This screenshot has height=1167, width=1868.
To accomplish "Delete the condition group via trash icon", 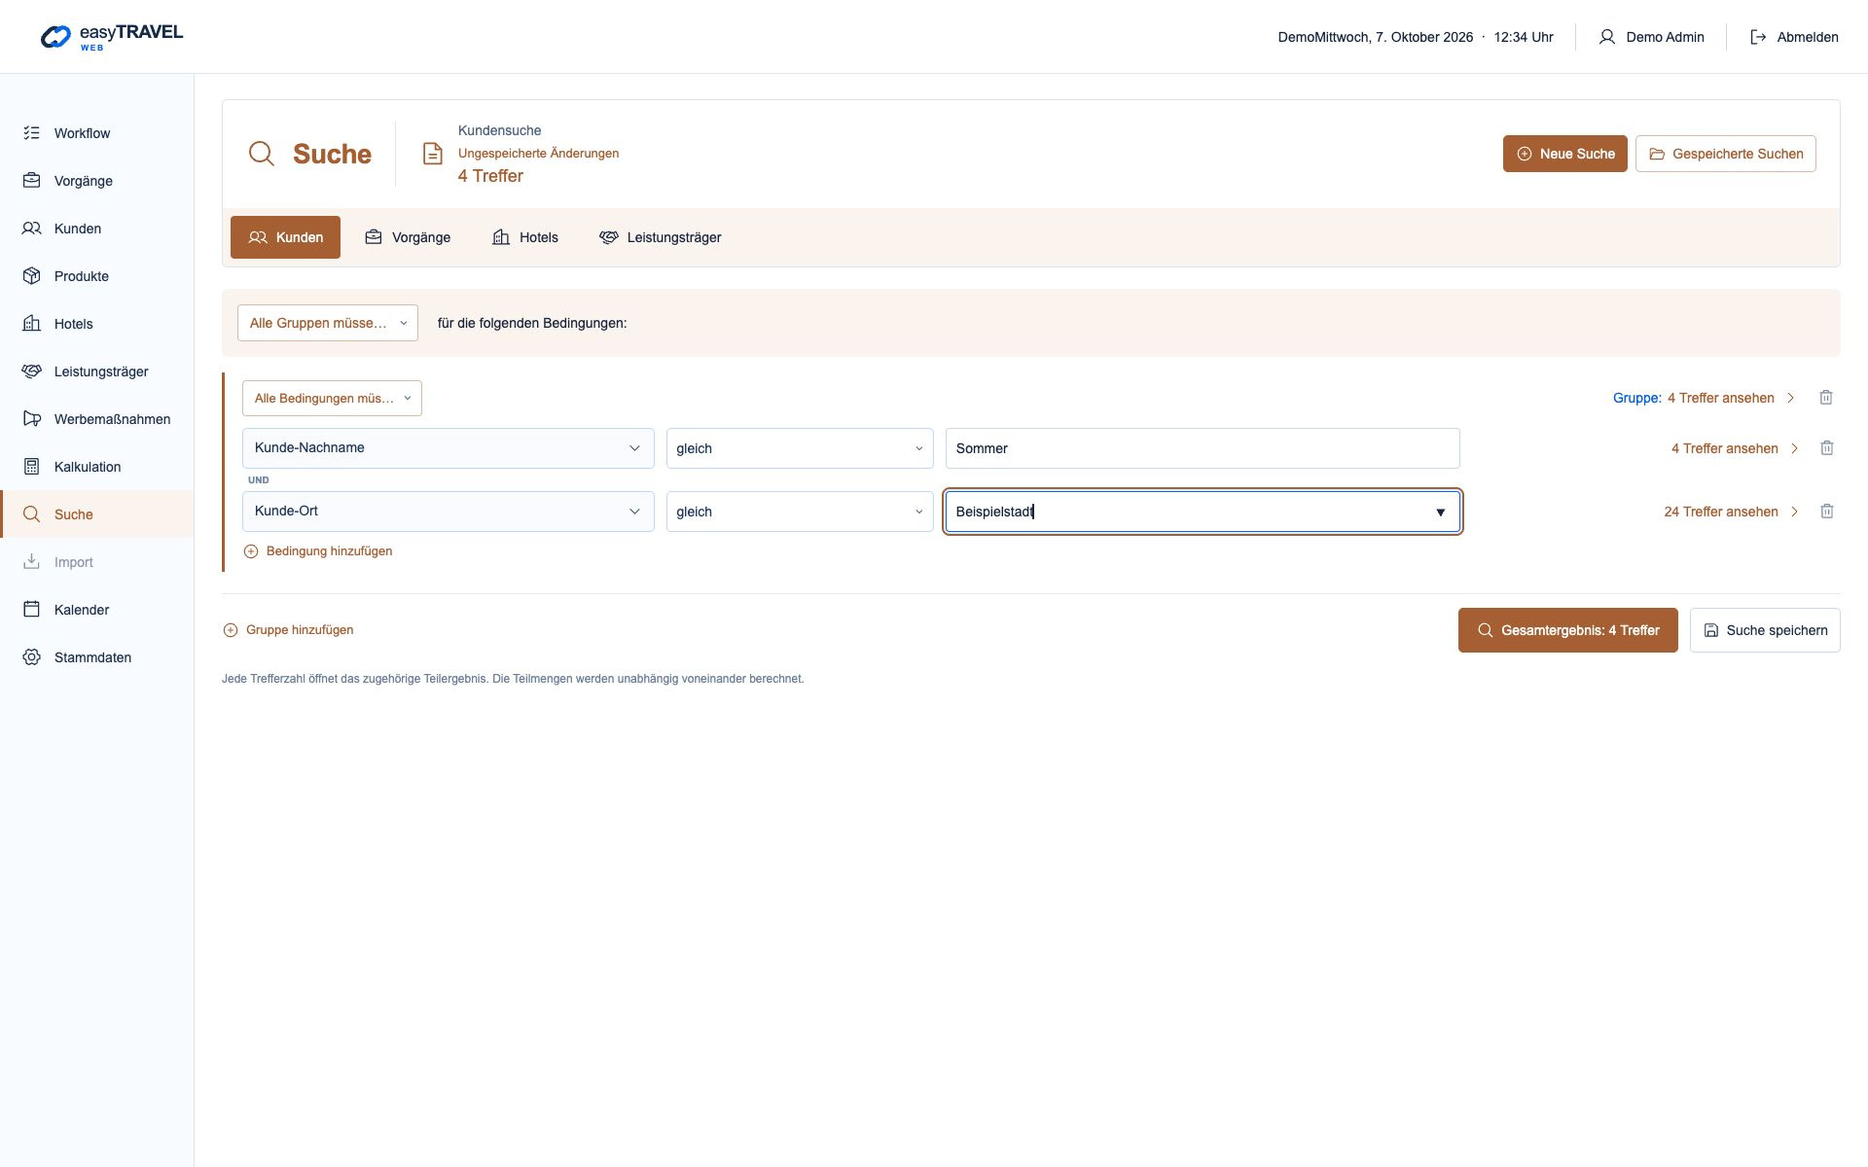I will (x=1826, y=398).
